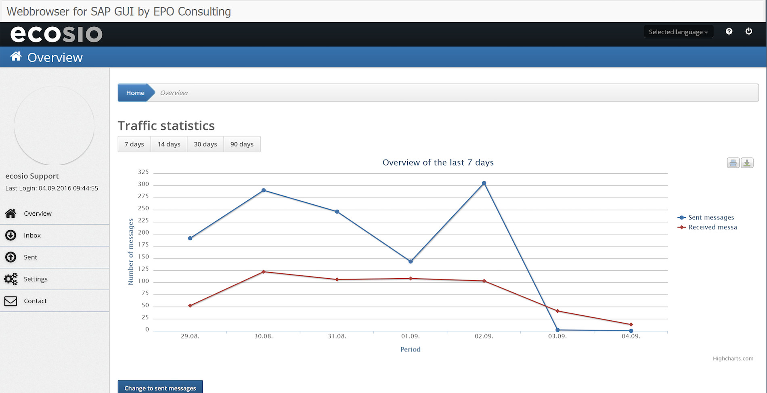Click the help question mark icon
This screenshot has height=393, width=767.
[729, 32]
